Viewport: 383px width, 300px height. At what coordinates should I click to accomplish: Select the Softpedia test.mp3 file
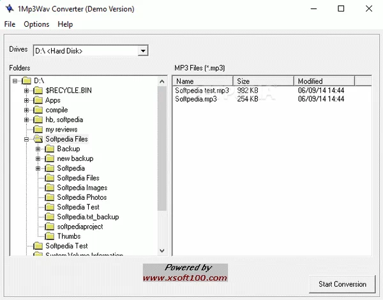(x=202, y=91)
